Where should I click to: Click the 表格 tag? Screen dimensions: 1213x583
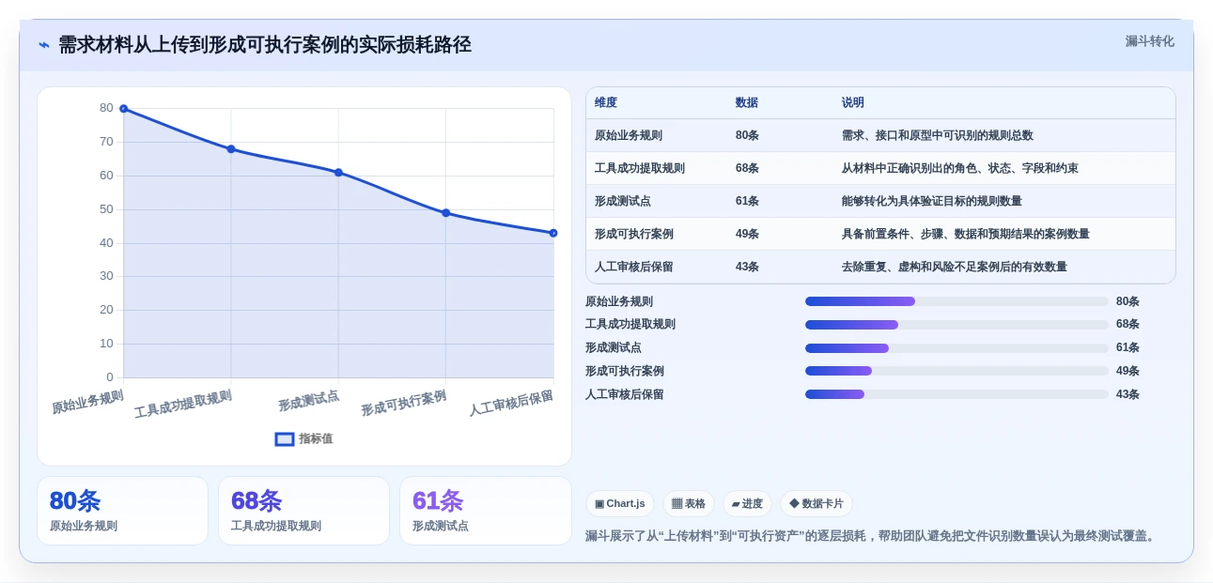coord(689,503)
